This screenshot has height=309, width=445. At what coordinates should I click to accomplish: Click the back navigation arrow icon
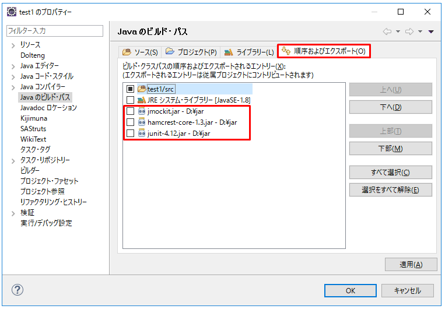[x=387, y=31]
